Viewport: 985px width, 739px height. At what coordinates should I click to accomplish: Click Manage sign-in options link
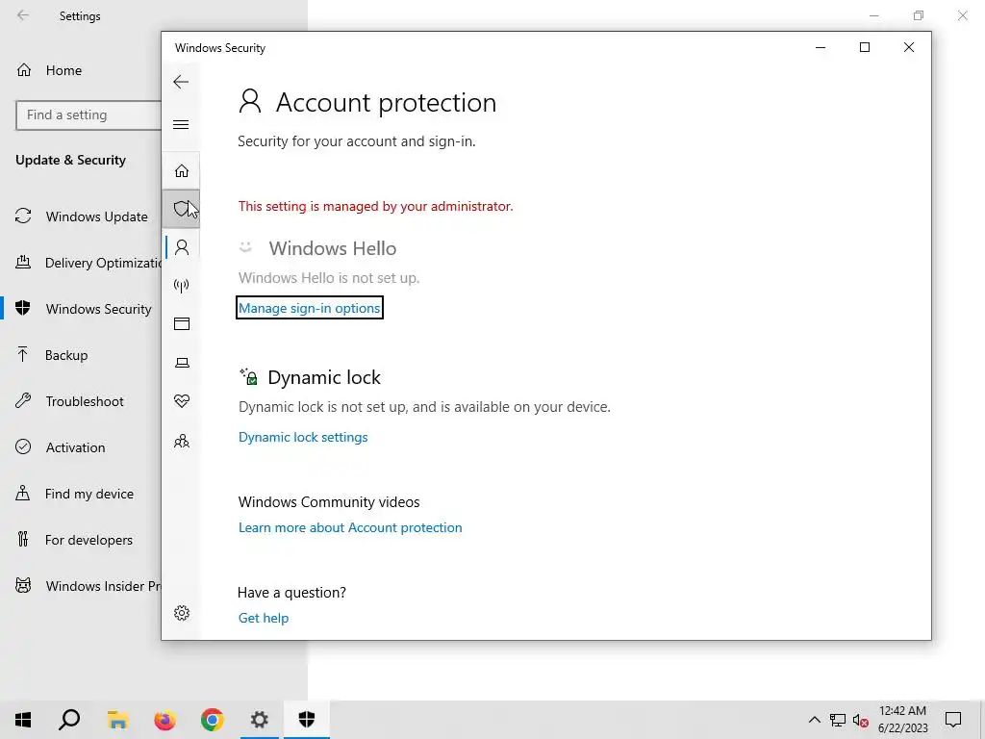pos(309,308)
